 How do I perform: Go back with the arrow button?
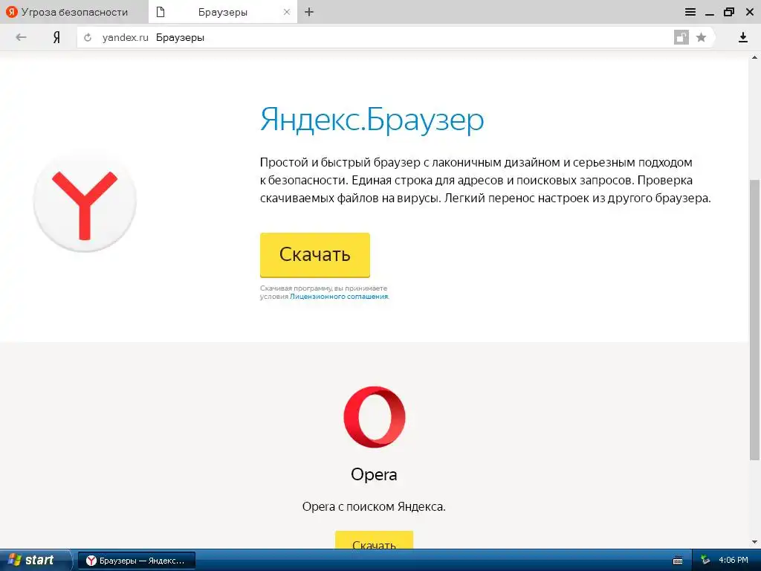pyautogui.click(x=21, y=37)
